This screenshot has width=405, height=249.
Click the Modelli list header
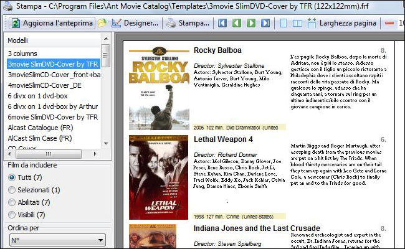54,40
